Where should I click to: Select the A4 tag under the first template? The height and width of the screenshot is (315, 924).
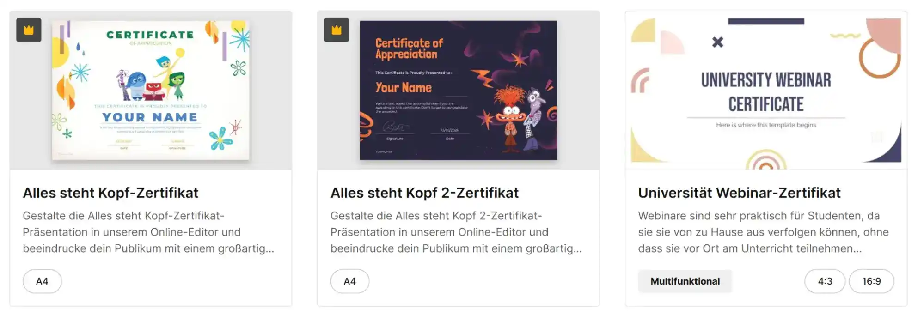(x=42, y=281)
